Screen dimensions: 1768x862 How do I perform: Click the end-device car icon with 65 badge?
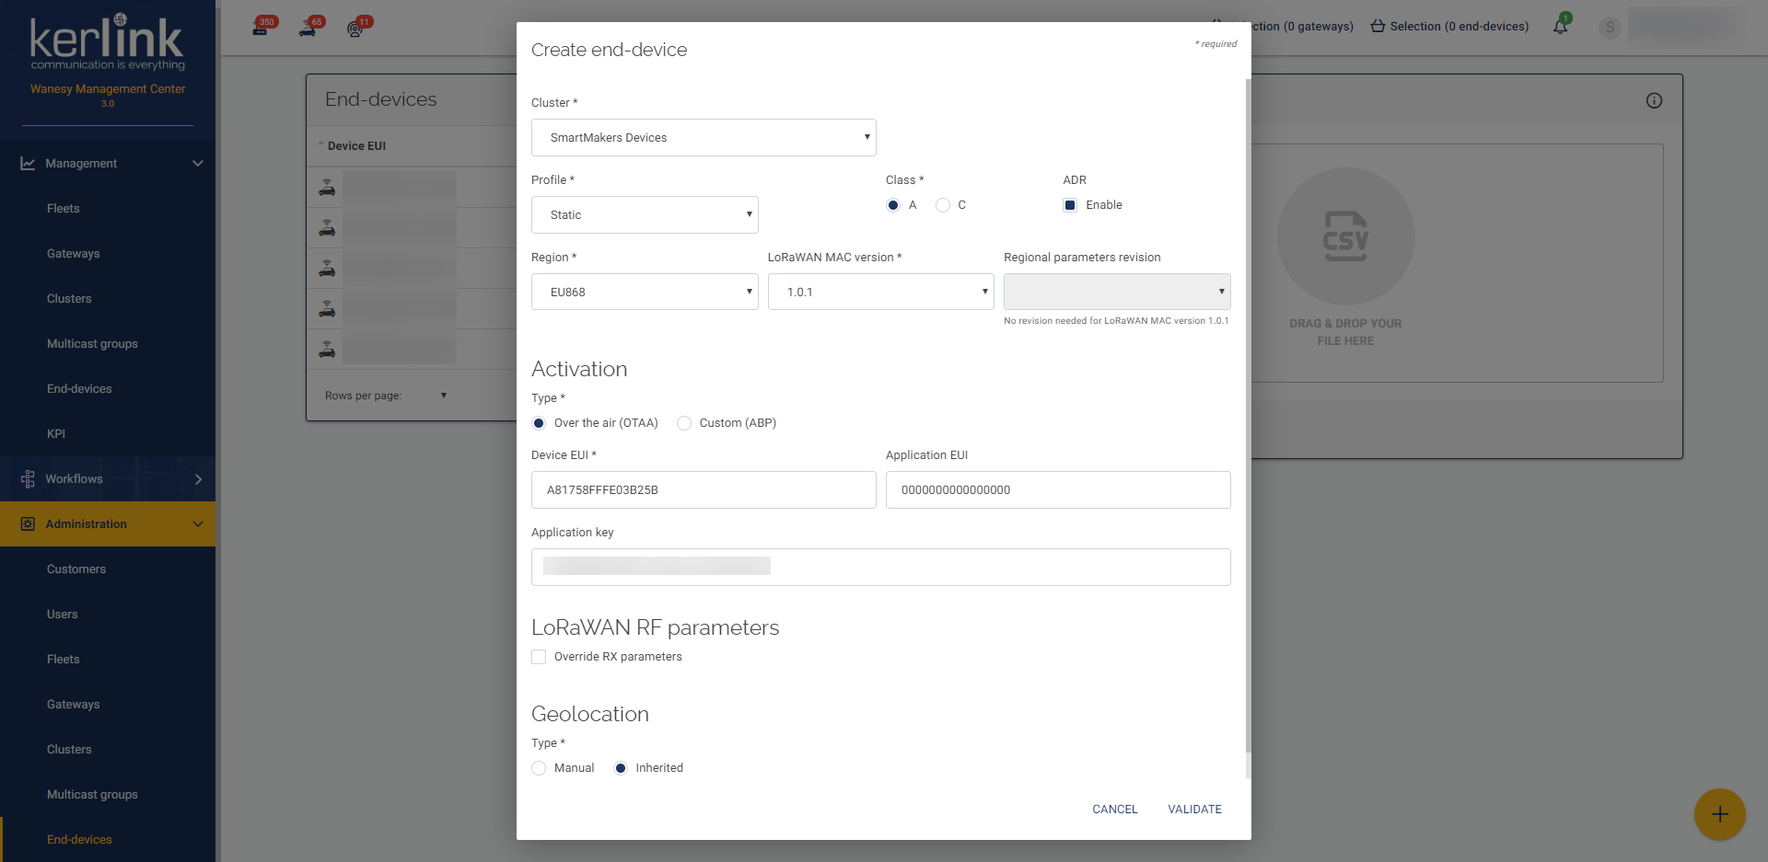tap(308, 29)
